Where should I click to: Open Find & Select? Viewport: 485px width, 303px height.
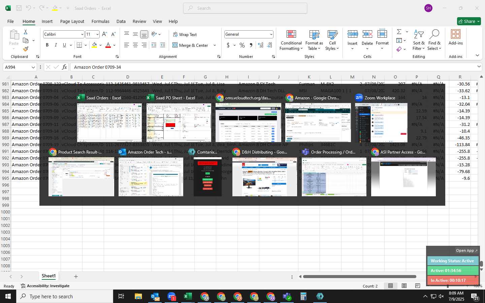point(434,40)
